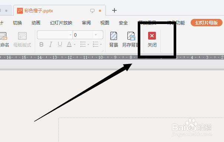Expand the font color dropdown arrow
The width and height of the screenshot is (224, 142).
tap(74, 45)
